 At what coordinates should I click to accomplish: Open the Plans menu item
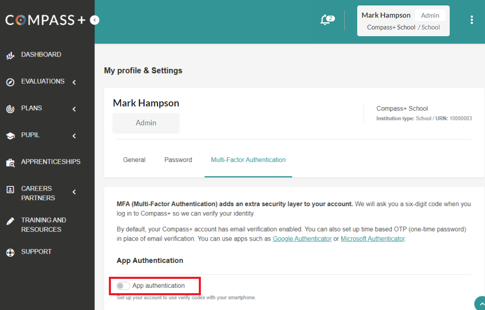click(x=32, y=108)
